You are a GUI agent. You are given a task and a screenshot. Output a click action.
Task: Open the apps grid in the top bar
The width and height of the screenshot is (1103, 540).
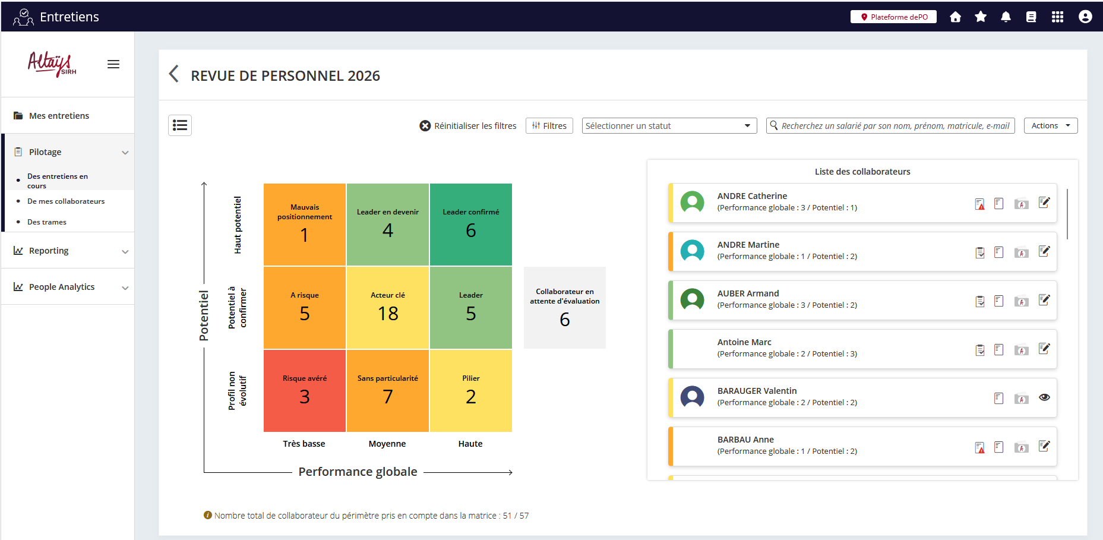tap(1058, 17)
